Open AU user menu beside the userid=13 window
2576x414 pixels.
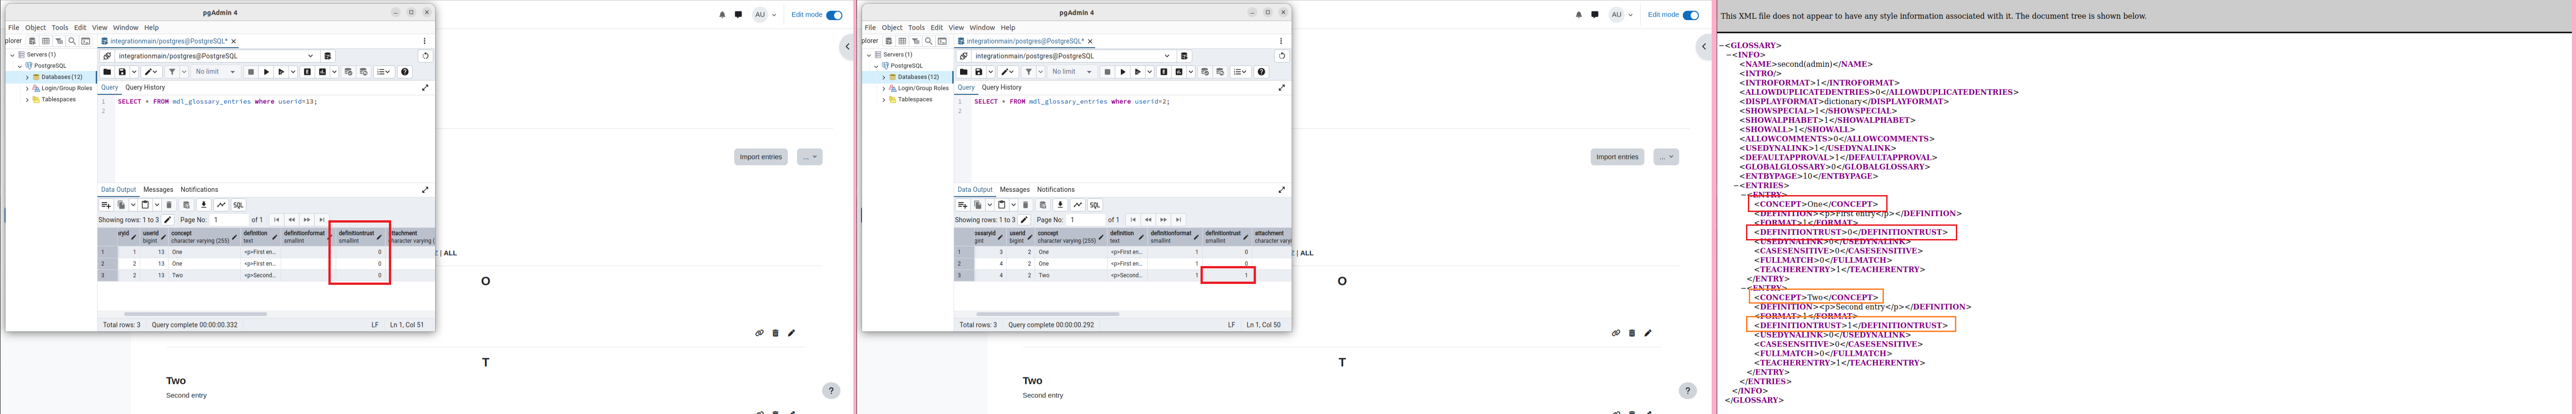[765, 15]
